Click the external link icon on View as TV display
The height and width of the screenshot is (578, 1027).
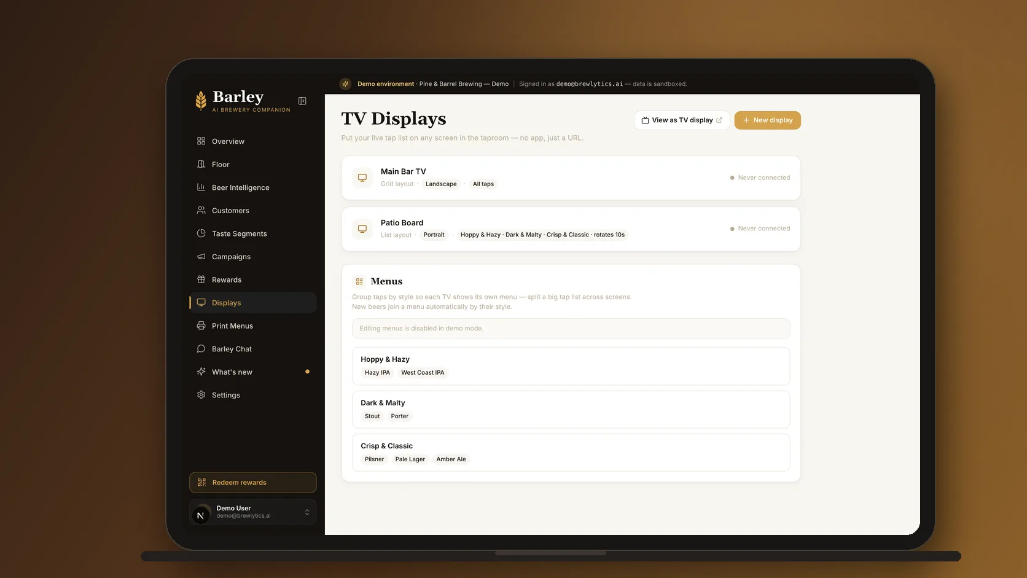click(x=719, y=120)
